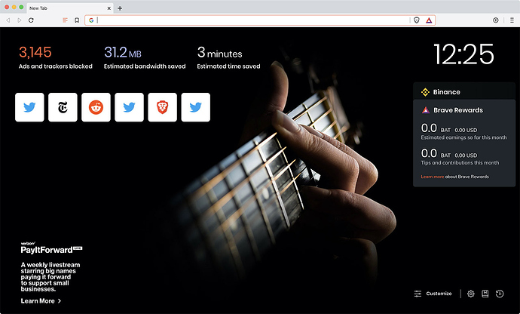Click the Brave Shields lion icon in the address bar

[x=417, y=20]
